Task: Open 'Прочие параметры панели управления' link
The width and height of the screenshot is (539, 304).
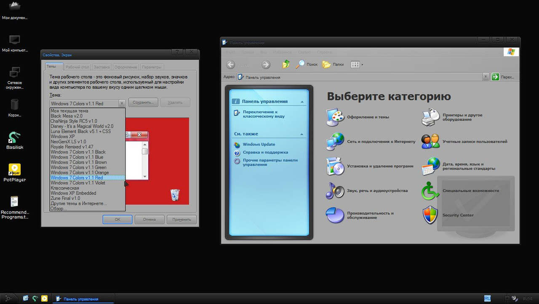Action: click(270, 162)
